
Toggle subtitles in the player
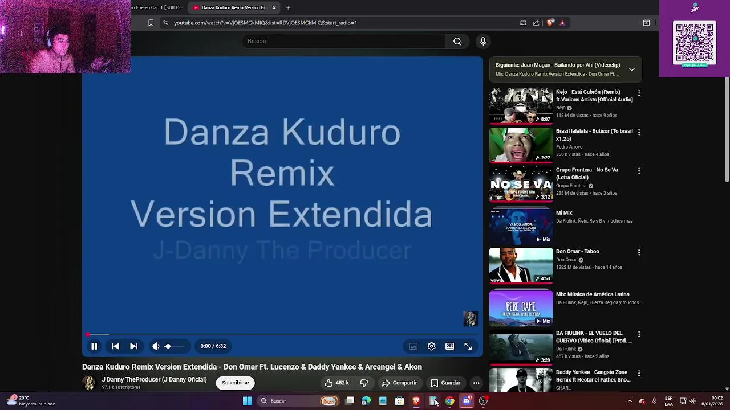point(413,346)
